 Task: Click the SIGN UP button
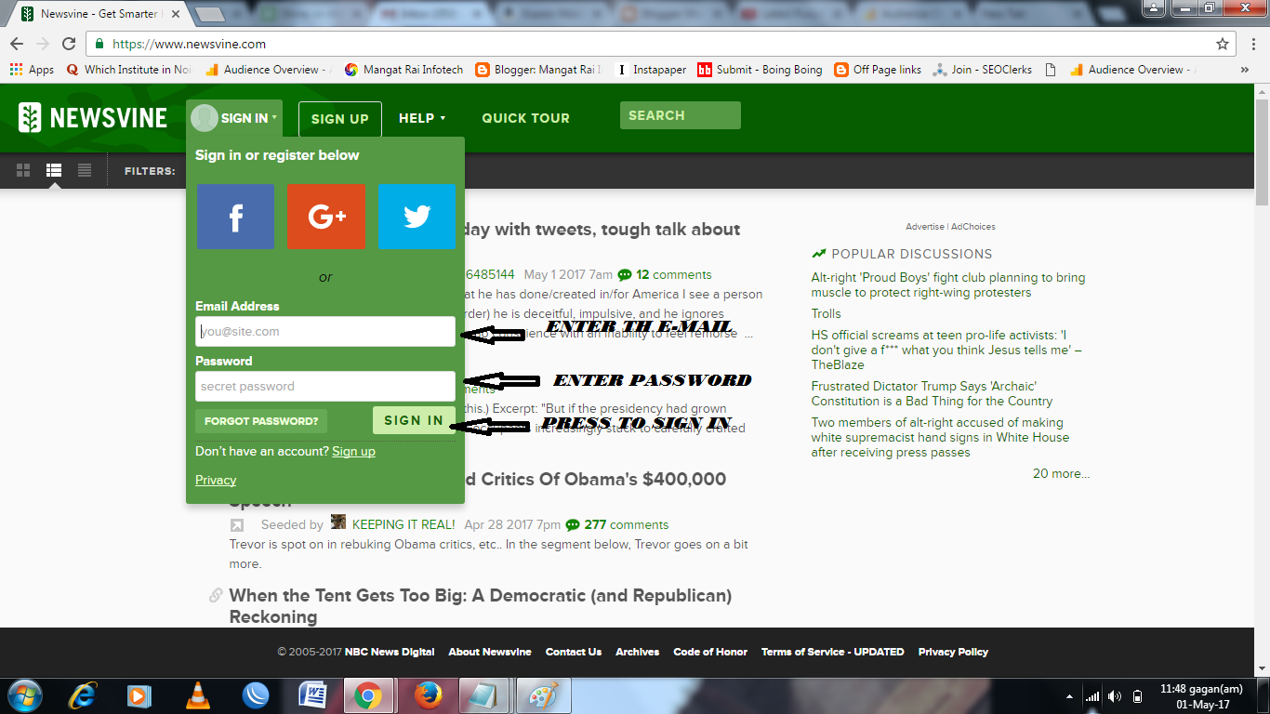tap(340, 119)
